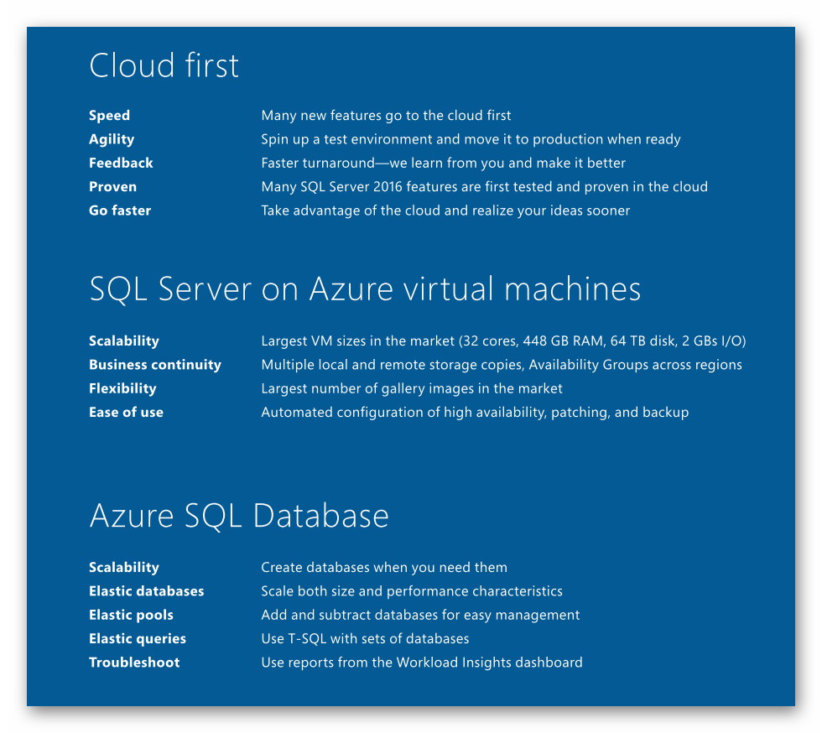Click "Scalability" label beside Create databases text
Image resolution: width=822 pixels, height=733 pixels.
[124, 568]
